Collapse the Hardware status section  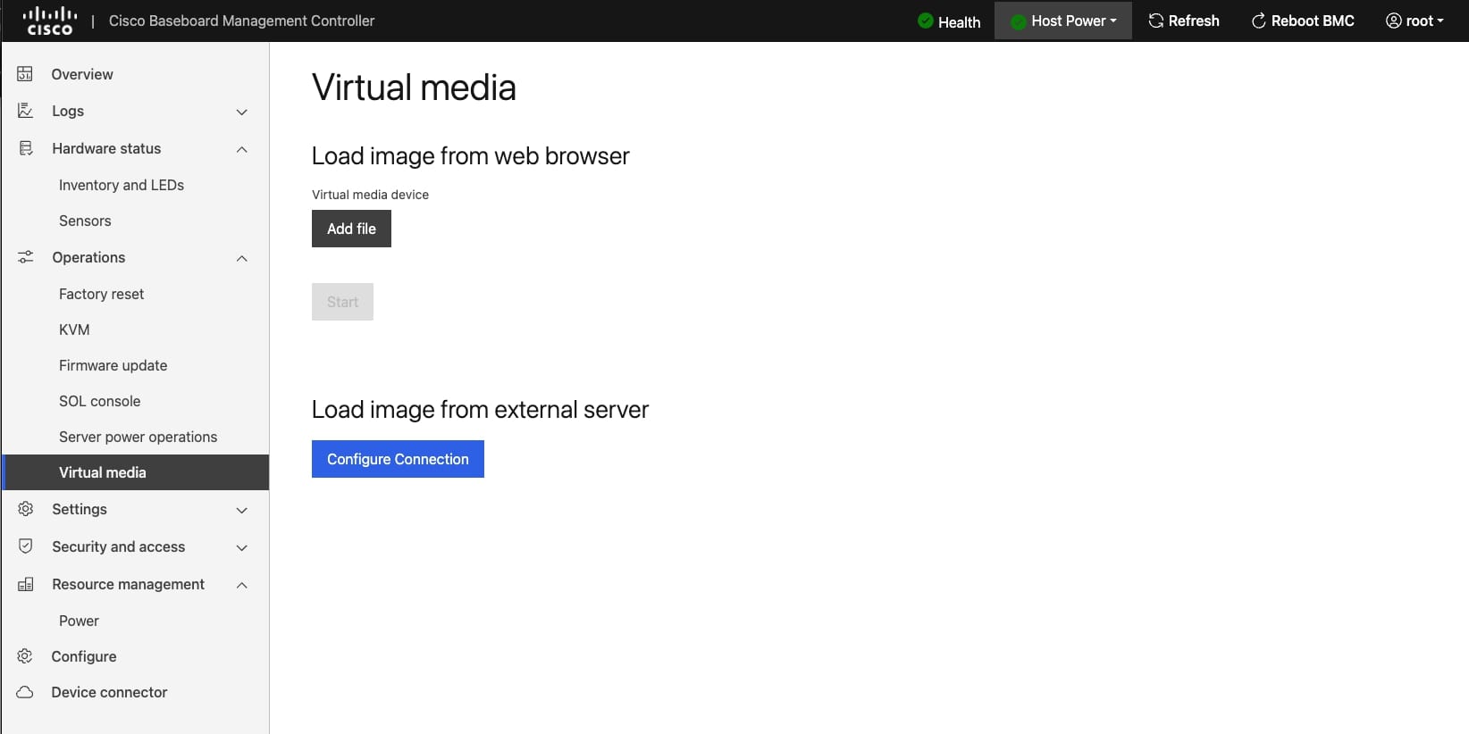(241, 149)
